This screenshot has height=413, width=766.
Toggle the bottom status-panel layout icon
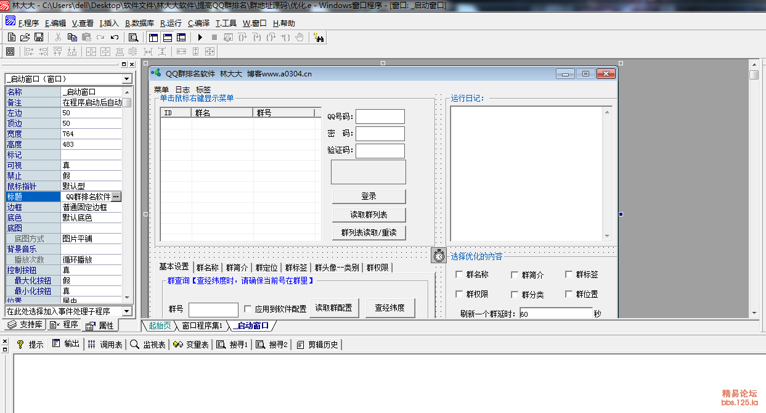167,38
